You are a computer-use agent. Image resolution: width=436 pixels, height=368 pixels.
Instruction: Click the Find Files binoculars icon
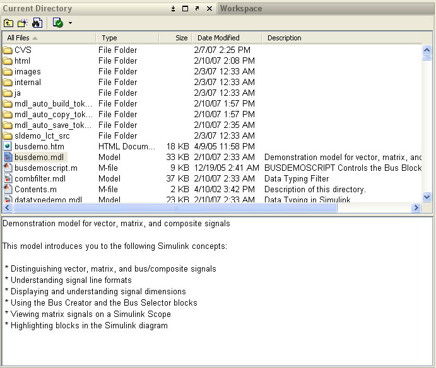(37, 23)
